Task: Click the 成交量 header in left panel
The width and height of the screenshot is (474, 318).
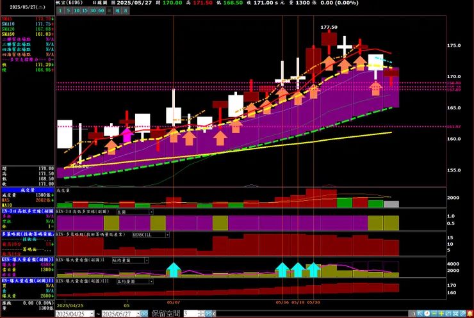Action: (28, 190)
